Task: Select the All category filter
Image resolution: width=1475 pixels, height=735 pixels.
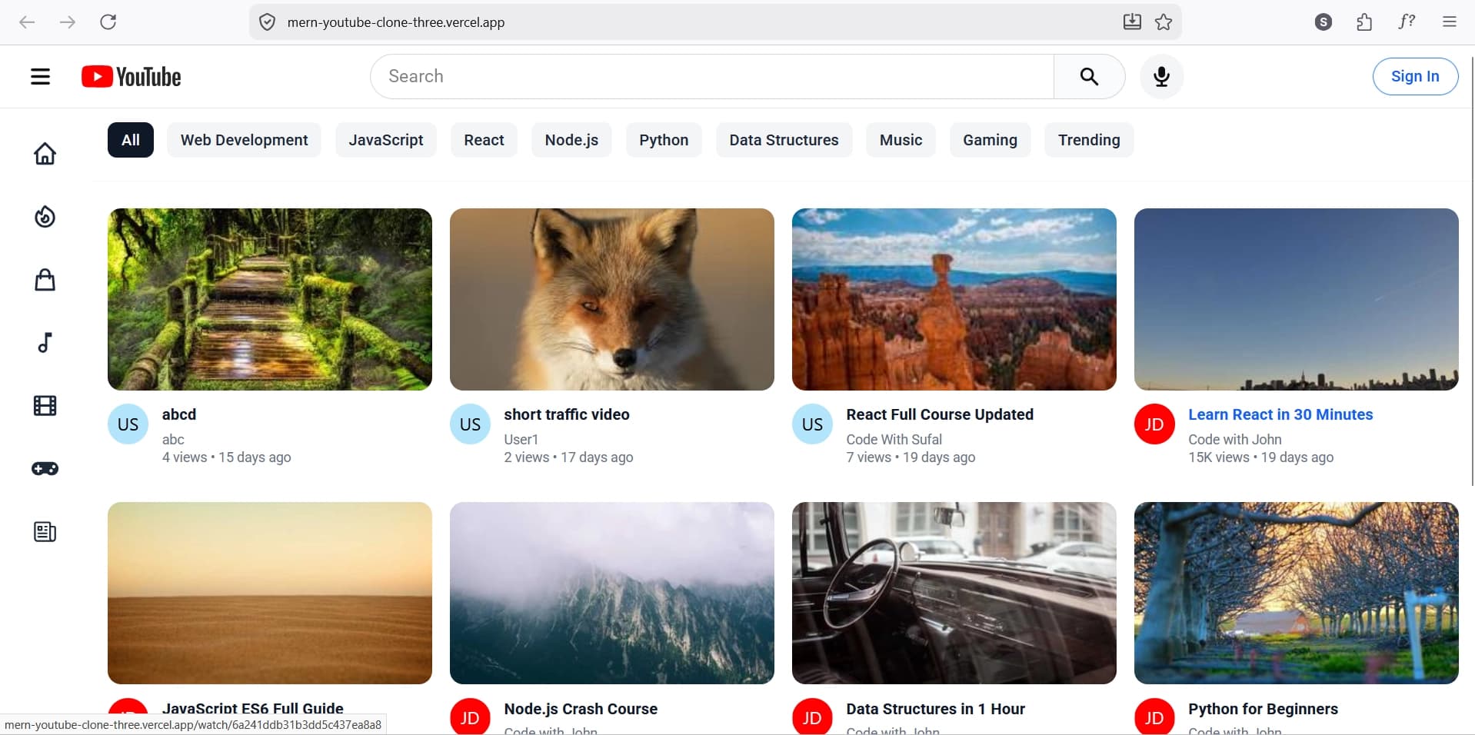Action: [131, 140]
